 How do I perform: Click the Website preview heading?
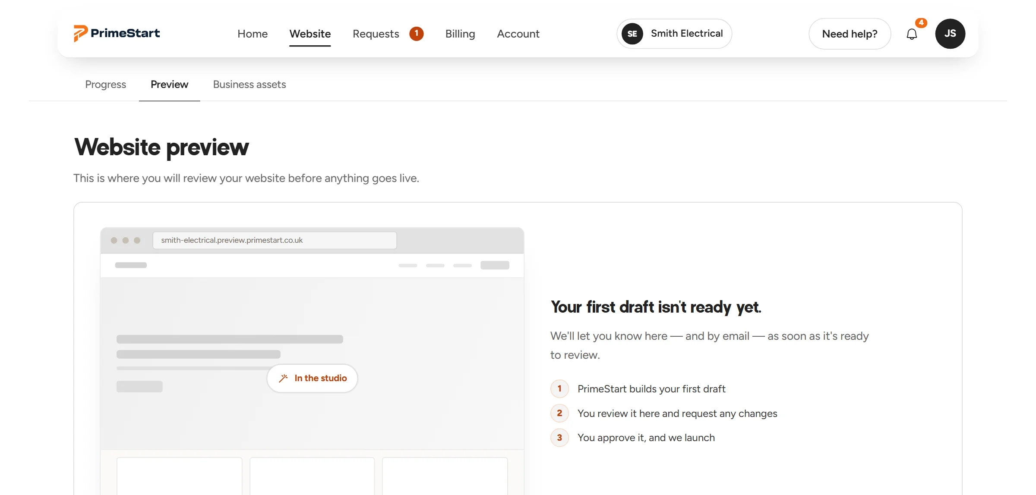coord(161,147)
